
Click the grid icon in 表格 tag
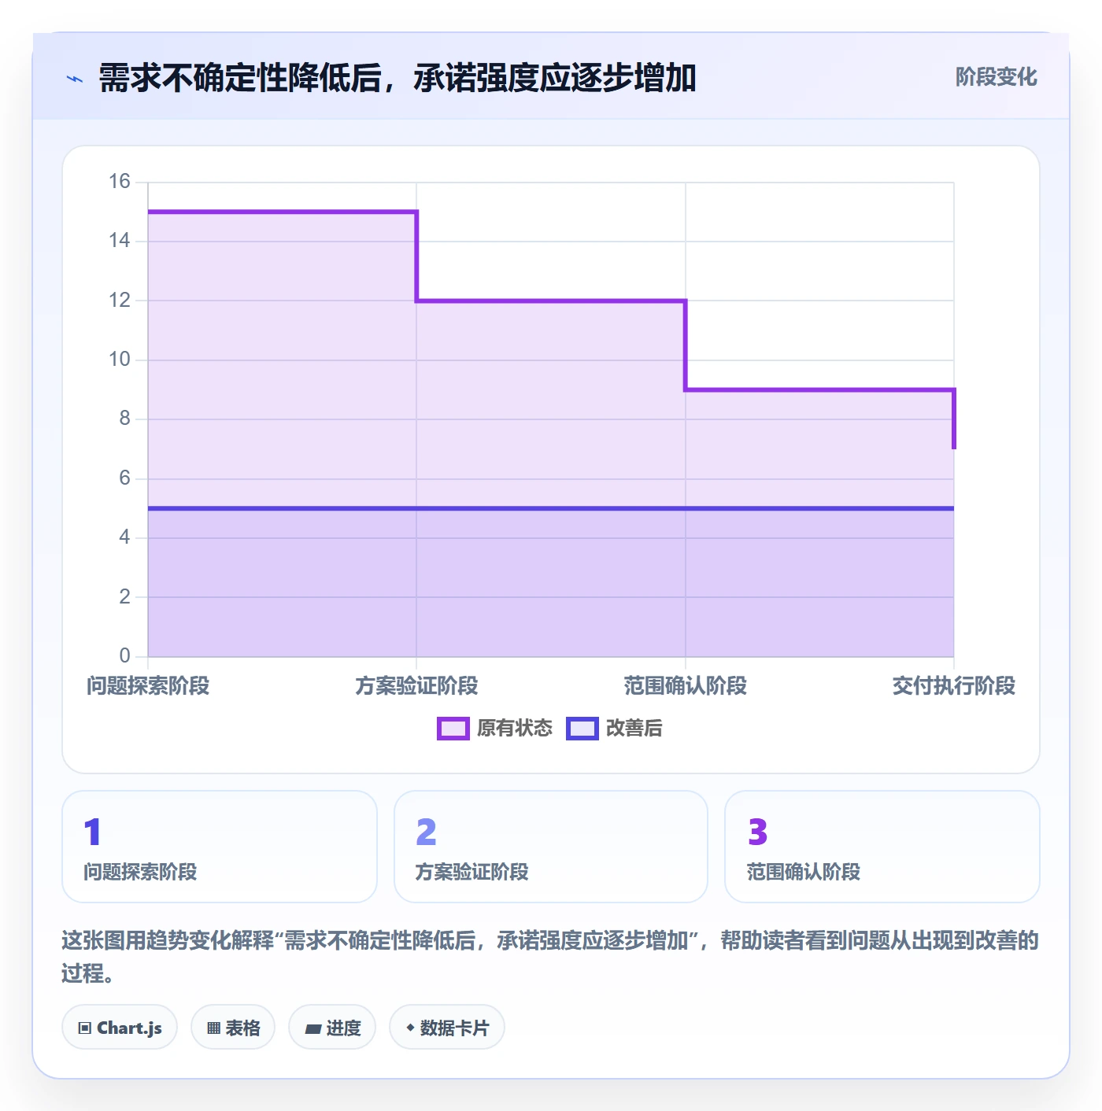tap(213, 1028)
